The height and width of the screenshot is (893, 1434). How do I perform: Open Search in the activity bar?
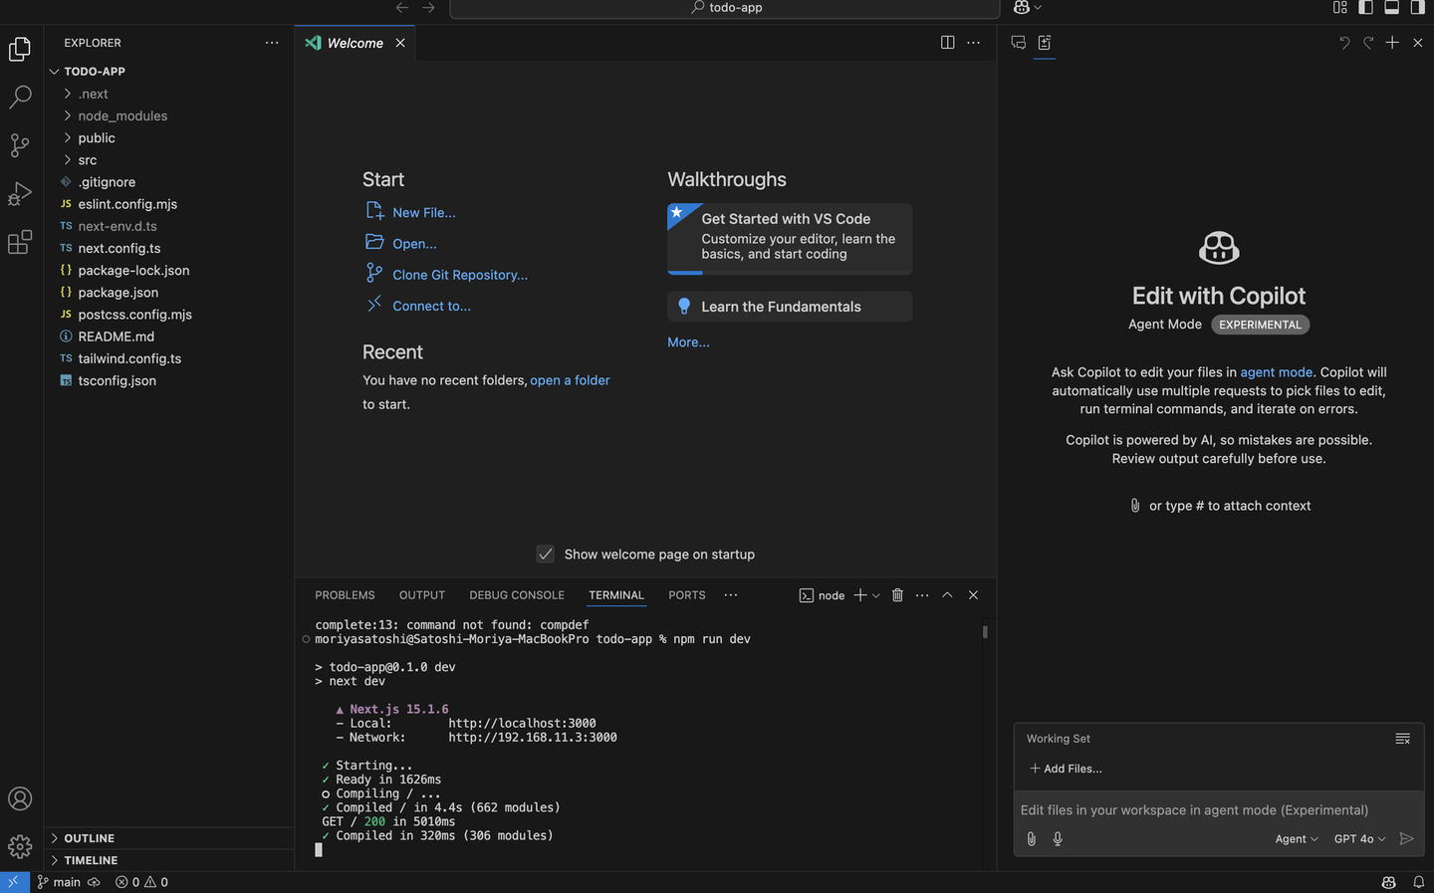20,98
